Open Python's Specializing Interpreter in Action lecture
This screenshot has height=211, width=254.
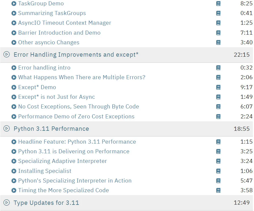click(x=75, y=181)
